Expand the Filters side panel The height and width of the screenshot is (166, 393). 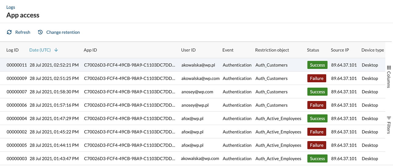pyautogui.click(x=389, y=125)
